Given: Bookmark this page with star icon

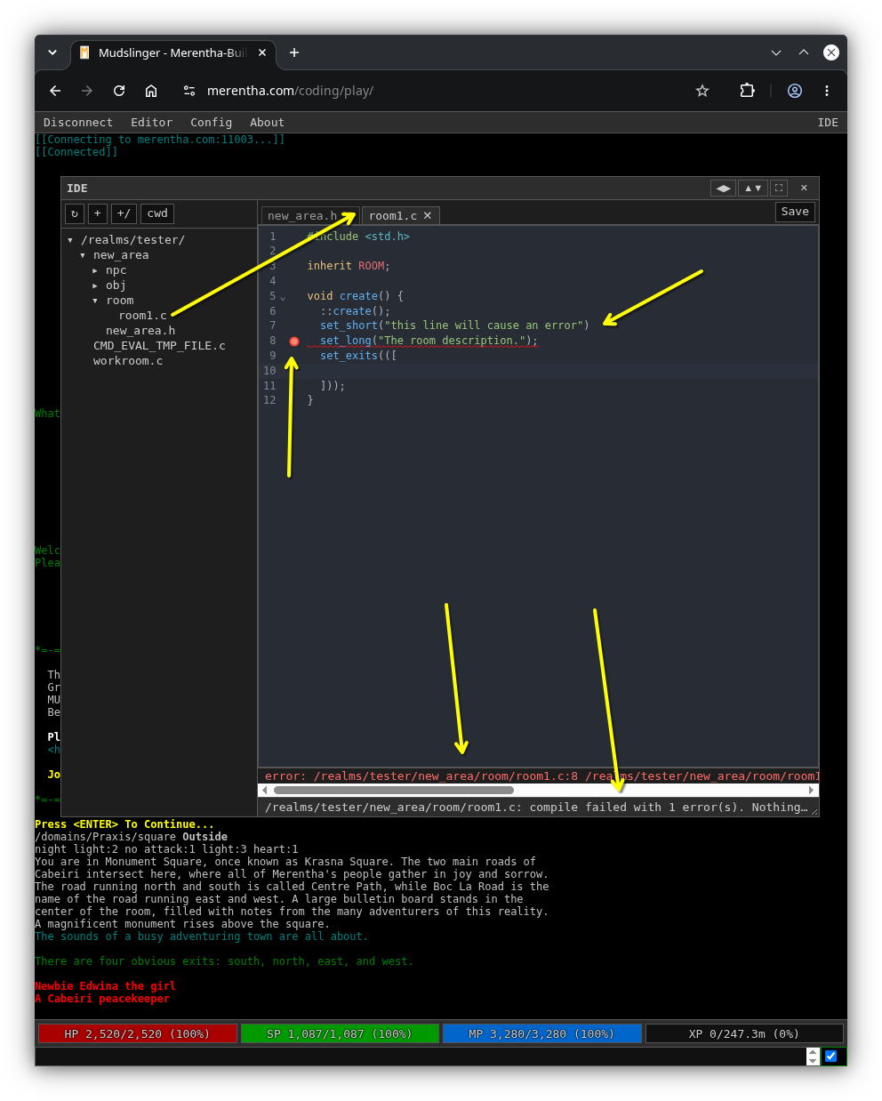Looking at the screenshot, I should tap(702, 91).
